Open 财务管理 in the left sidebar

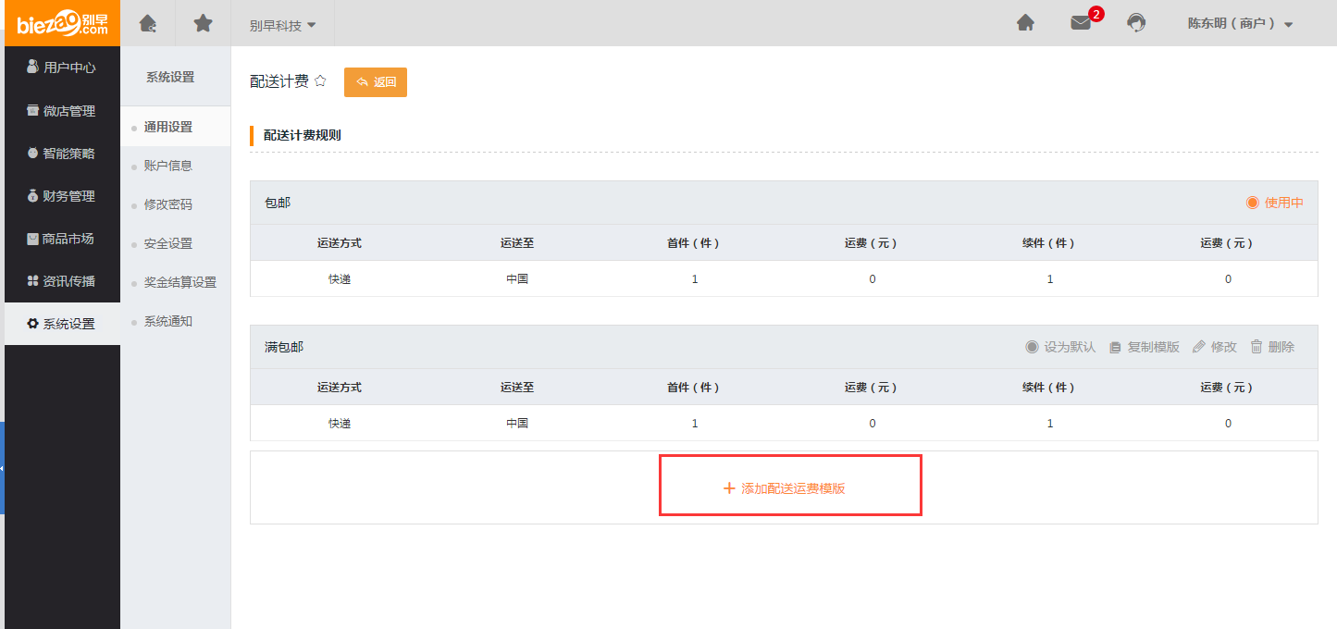tap(61, 196)
